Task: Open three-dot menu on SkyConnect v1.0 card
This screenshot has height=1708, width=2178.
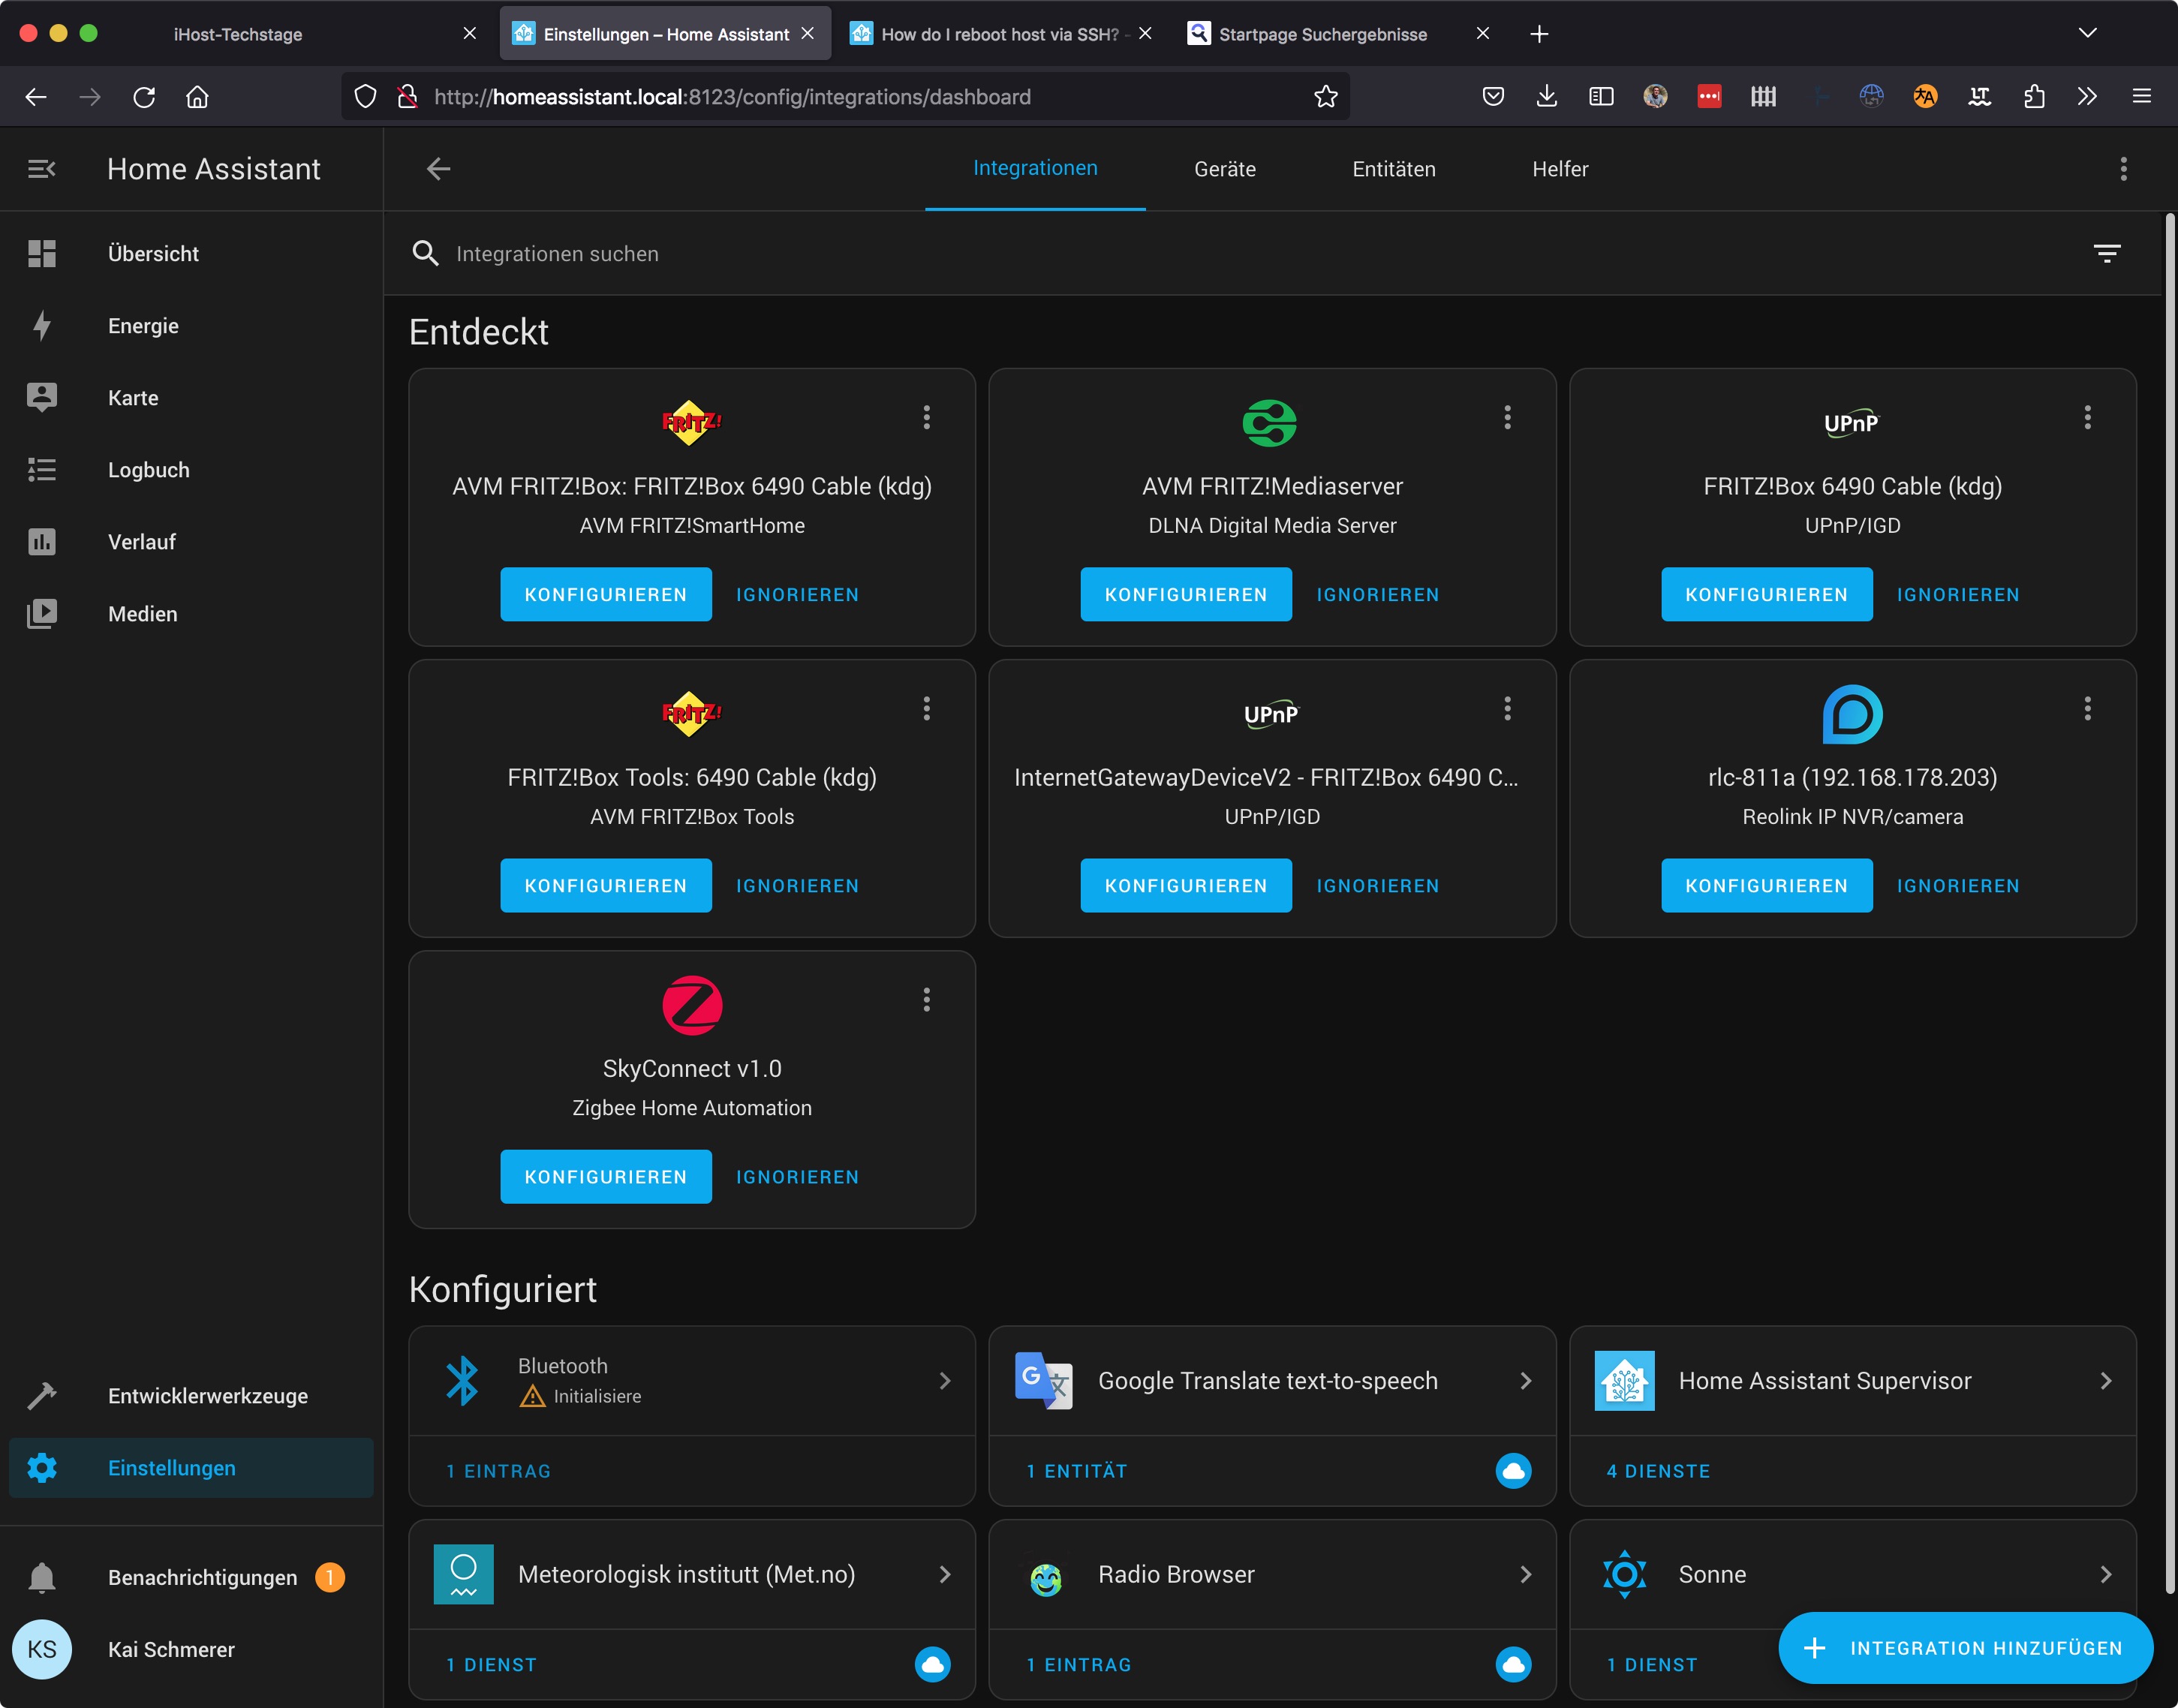Action: tap(926, 1000)
